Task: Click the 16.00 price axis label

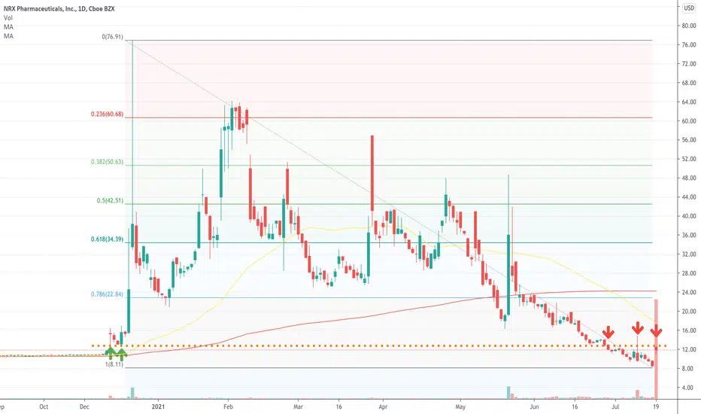Action: coord(688,330)
